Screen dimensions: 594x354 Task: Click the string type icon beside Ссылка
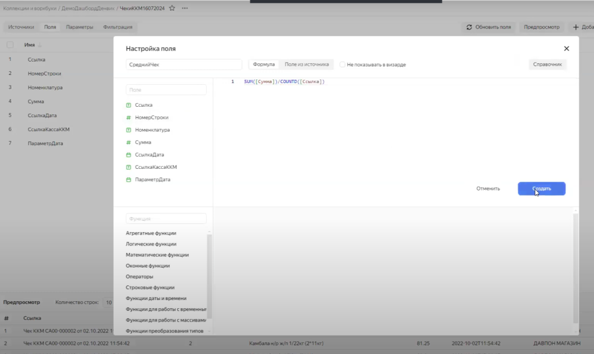pyautogui.click(x=129, y=105)
